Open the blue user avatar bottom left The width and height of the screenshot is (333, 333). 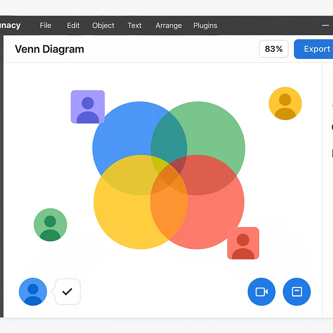tap(33, 292)
